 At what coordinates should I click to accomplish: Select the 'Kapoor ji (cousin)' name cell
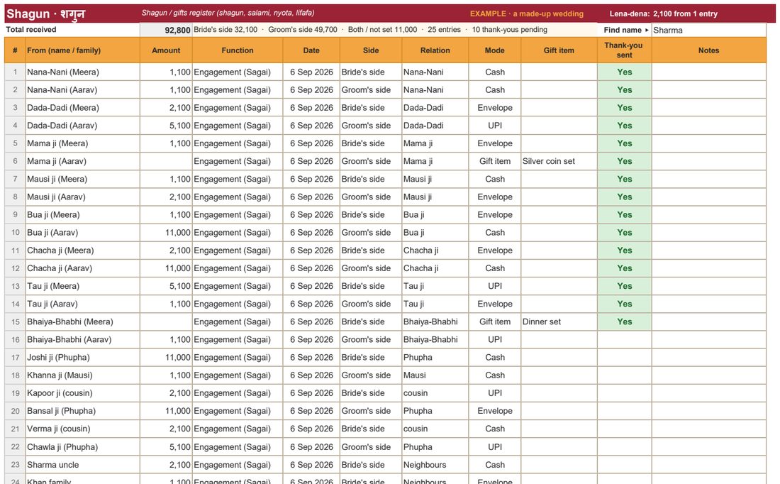click(x=82, y=393)
